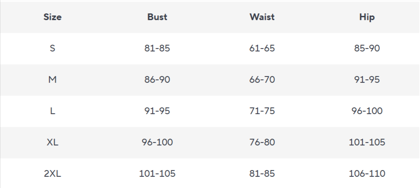Select the 76-80 waist value
Image resolution: width=420 pixels, height=188 pixels.
coord(262,142)
